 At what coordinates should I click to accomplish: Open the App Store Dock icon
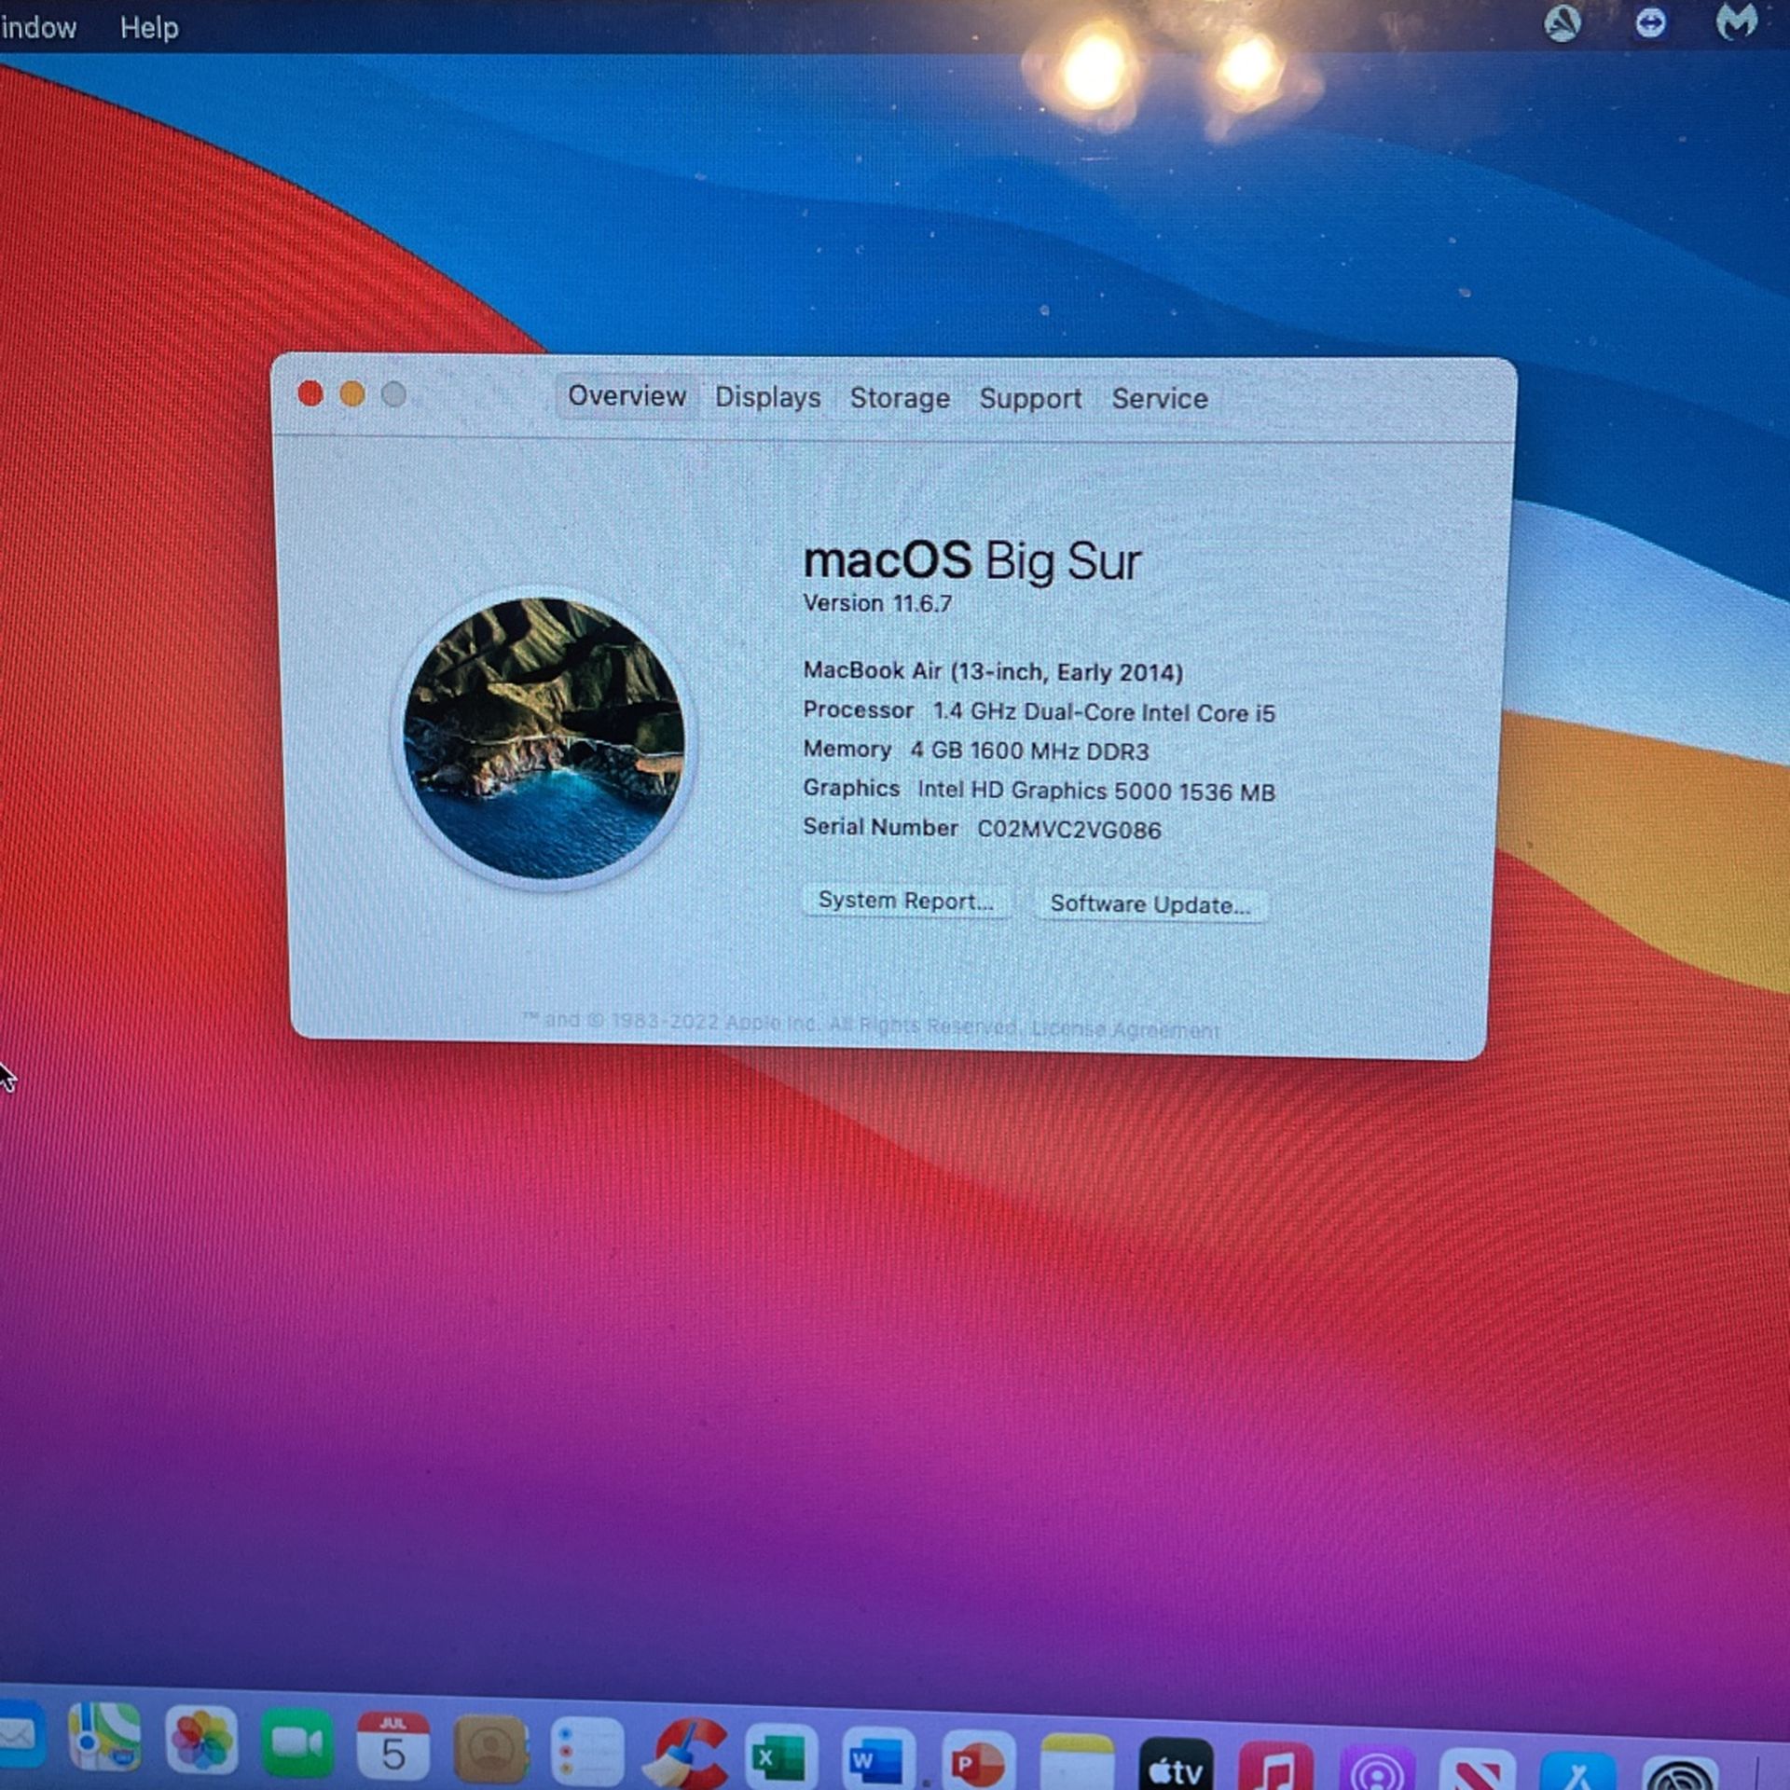(1577, 1771)
